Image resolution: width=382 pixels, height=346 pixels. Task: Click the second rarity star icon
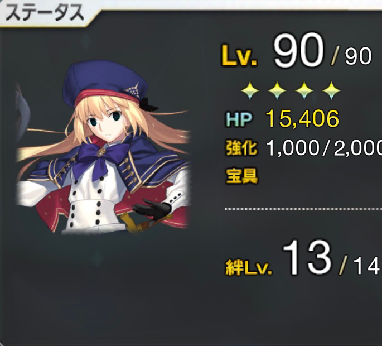coord(277,91)
